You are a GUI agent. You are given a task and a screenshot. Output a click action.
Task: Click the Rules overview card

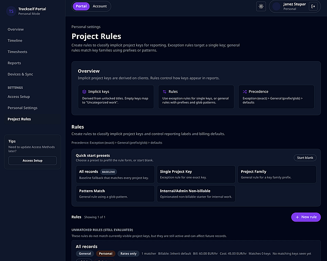point(196,97)
